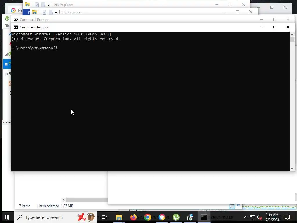Screen dimensions: 297x223
Task: Open the Windows Start menu
Action: (7, 217)
